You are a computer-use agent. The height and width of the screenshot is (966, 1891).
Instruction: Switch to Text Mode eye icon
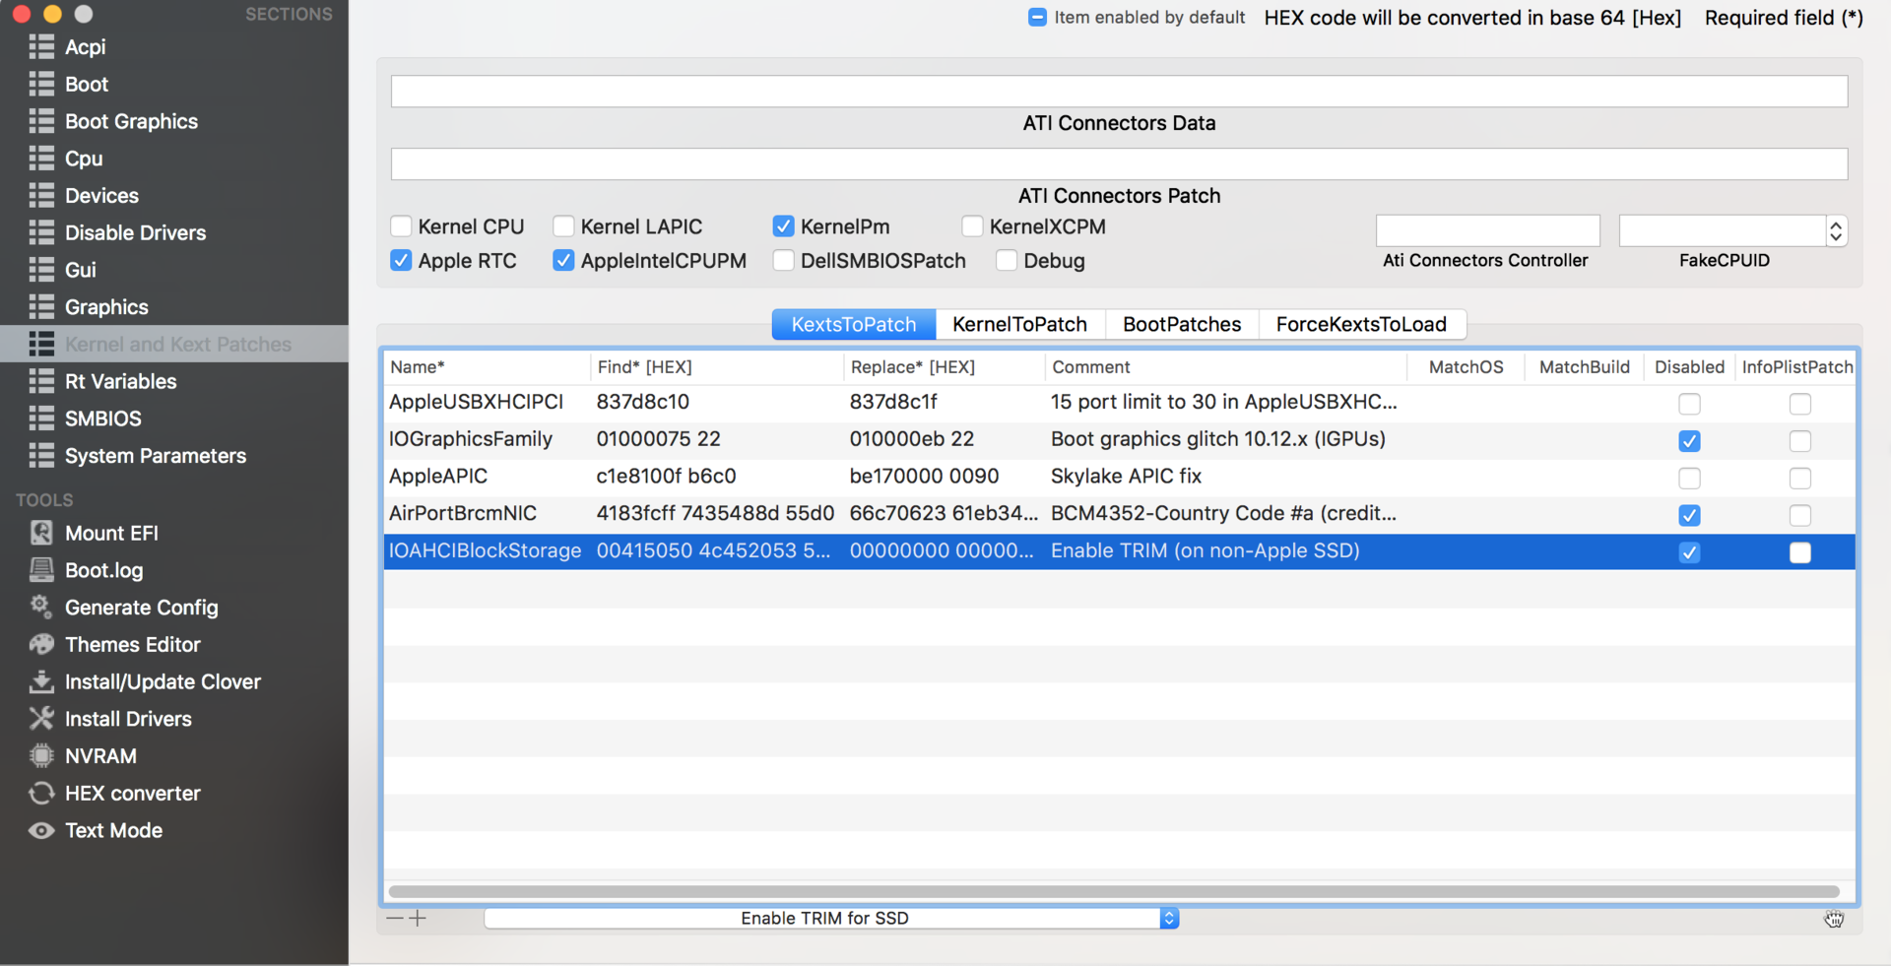(x=41, y=830)
